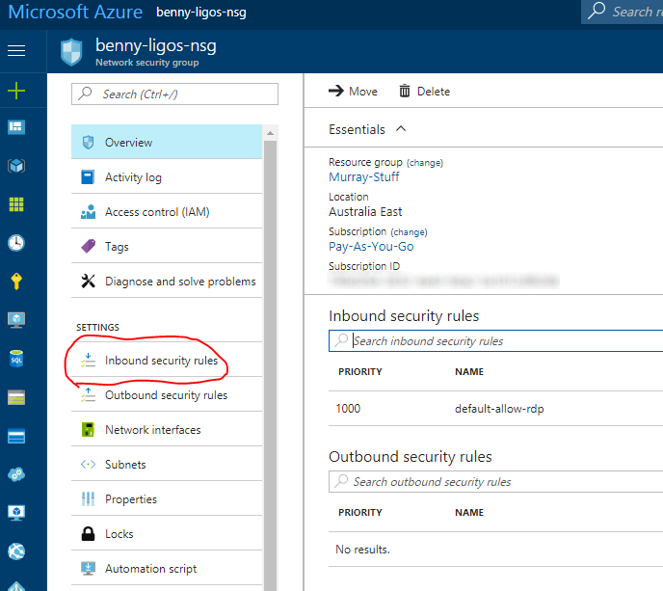Click Delete trash toolbar button
This screenshot has width=663, height=591.
click(x=424, y=91)
